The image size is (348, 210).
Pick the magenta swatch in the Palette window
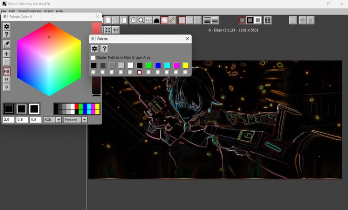[177, 65]
